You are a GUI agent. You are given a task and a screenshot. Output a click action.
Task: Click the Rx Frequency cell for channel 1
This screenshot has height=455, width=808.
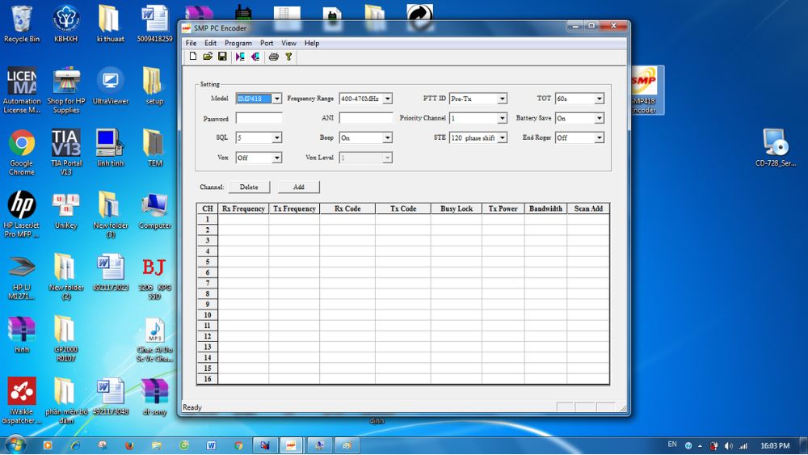[243, 219]
